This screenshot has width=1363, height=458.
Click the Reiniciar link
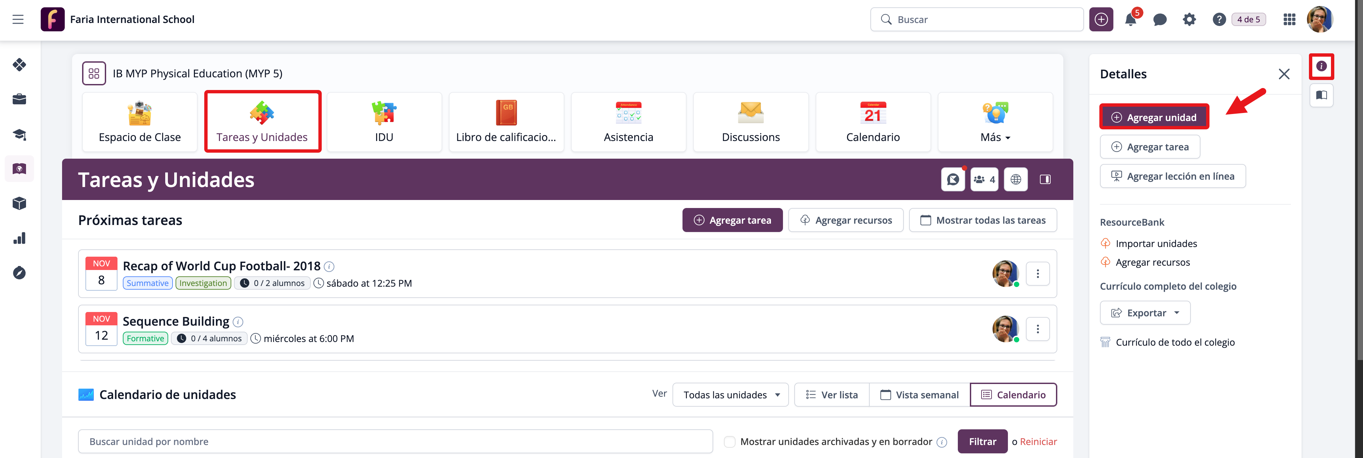click(1038, 442)
